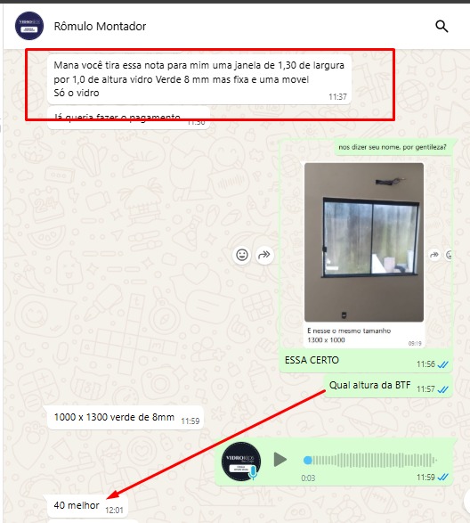Click the forward arrow left of the photo
This screenshot has height=523, width=470.
pos(264,255)
